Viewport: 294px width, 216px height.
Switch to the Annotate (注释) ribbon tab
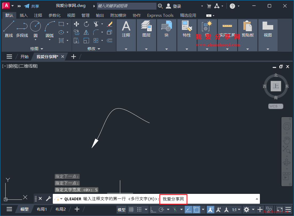(38, 15)
